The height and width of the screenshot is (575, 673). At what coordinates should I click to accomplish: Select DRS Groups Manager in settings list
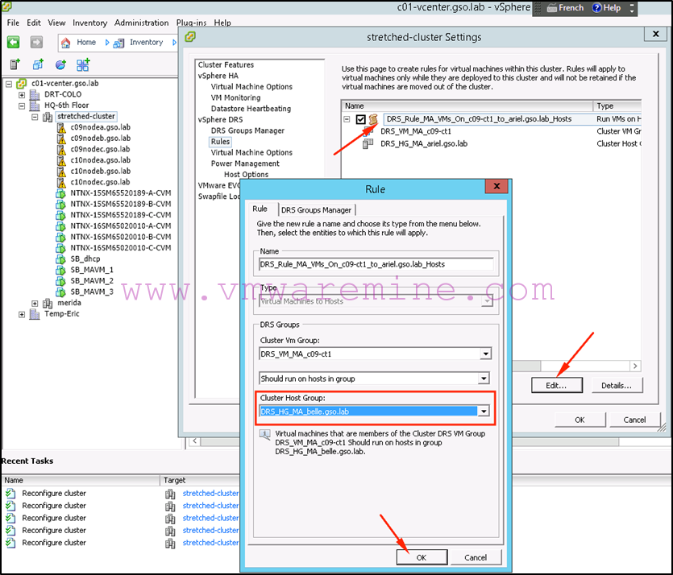tap(247, 130)
